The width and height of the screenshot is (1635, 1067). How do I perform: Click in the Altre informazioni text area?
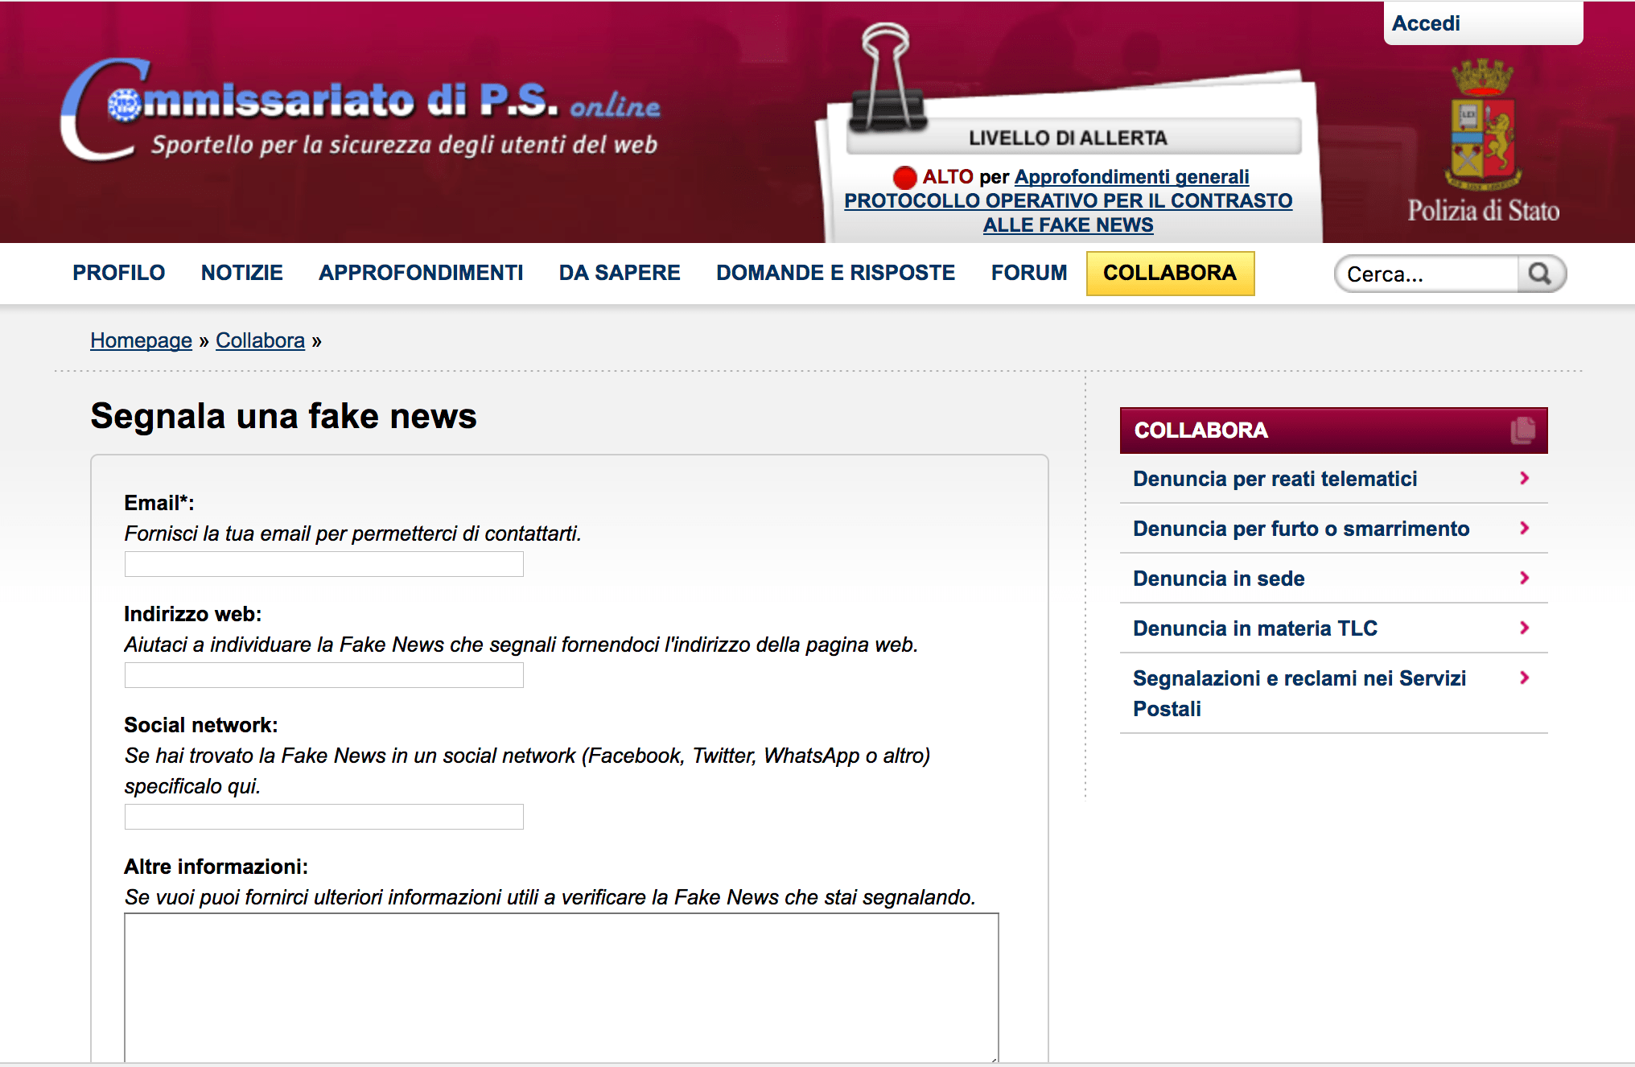click(x=561, y=986)
